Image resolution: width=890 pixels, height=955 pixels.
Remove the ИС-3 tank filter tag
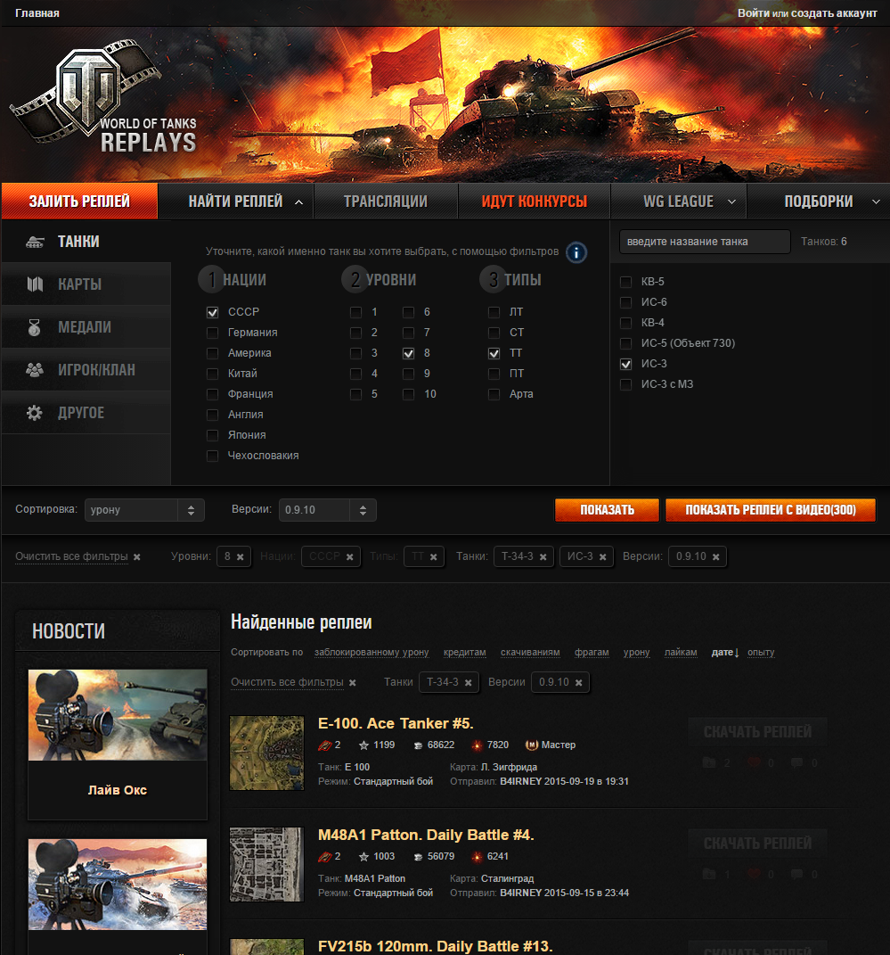click(602, 556)
